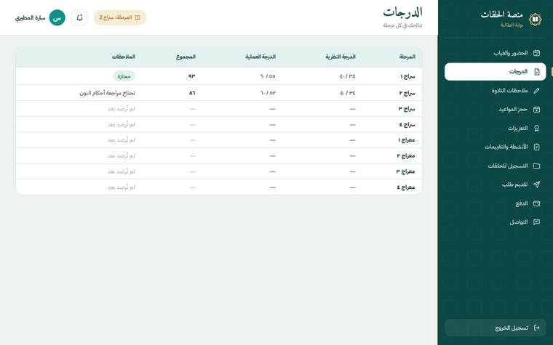
Task: Click theoretical score ٣٨ / ٤٠
Action: pos(347,76)
